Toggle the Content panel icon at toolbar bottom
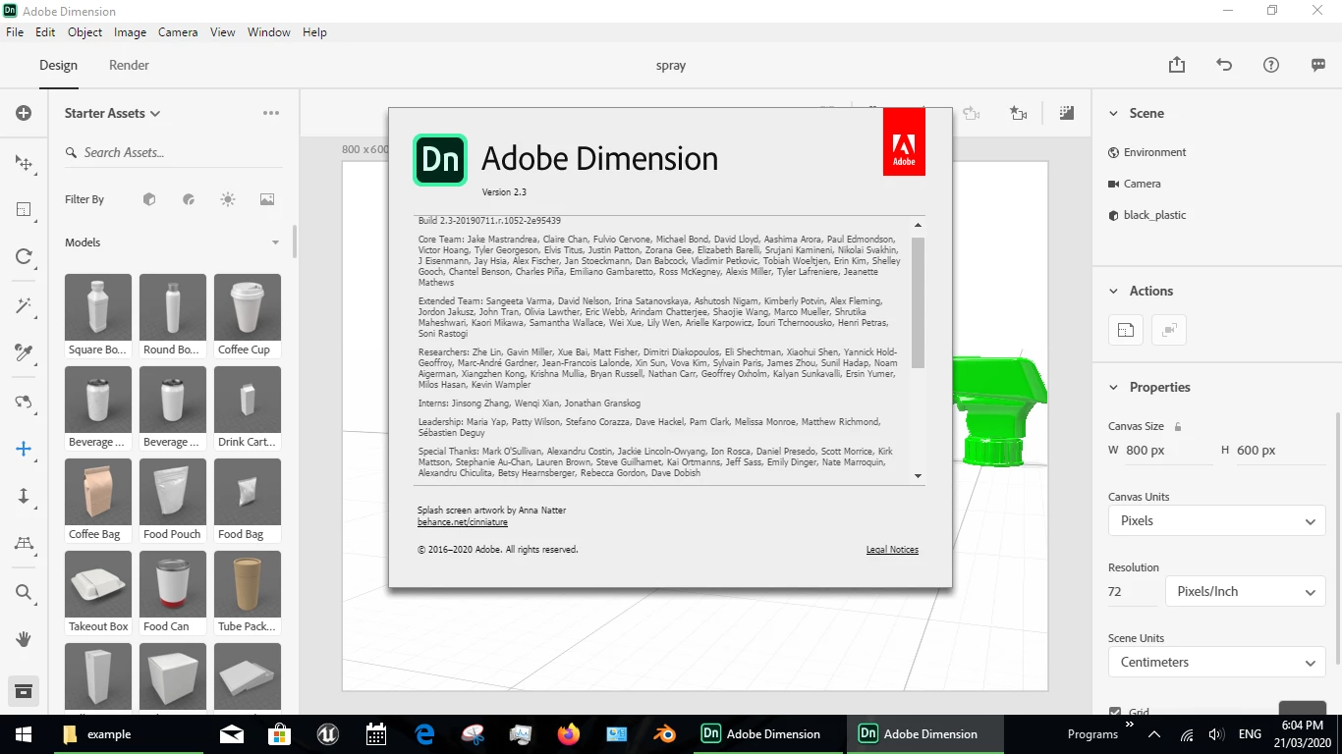The image size is (1342, 754). (x=24, y=691)
